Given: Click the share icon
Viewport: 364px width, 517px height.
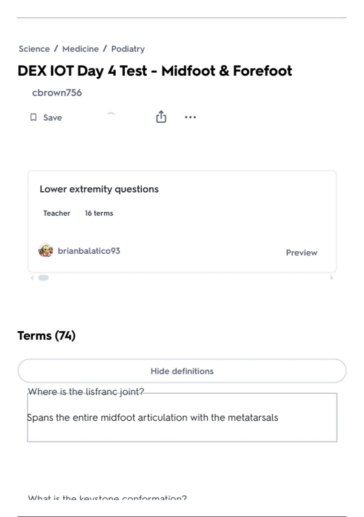Looking at the screenshot, I should click(161, 117).
